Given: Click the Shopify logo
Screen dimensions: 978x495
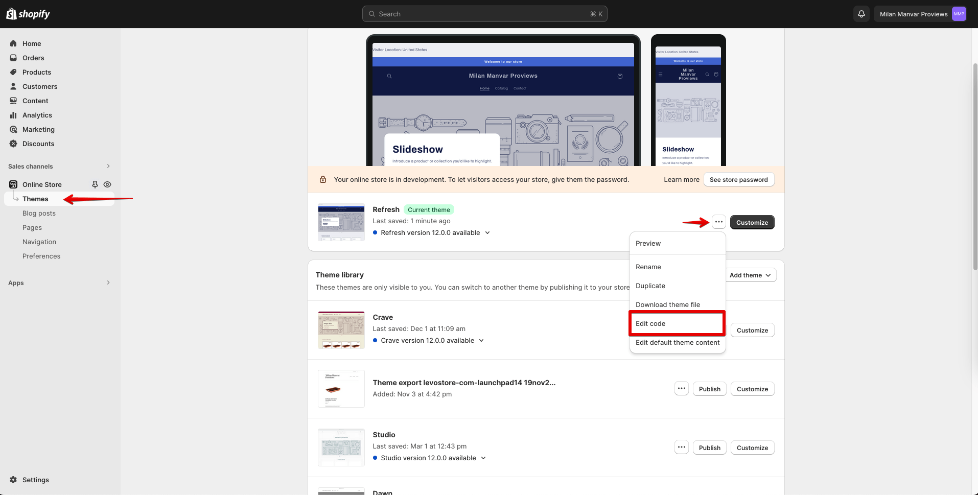Looking at the screenshot, I should pyautogui.click(x=28, y=14).
